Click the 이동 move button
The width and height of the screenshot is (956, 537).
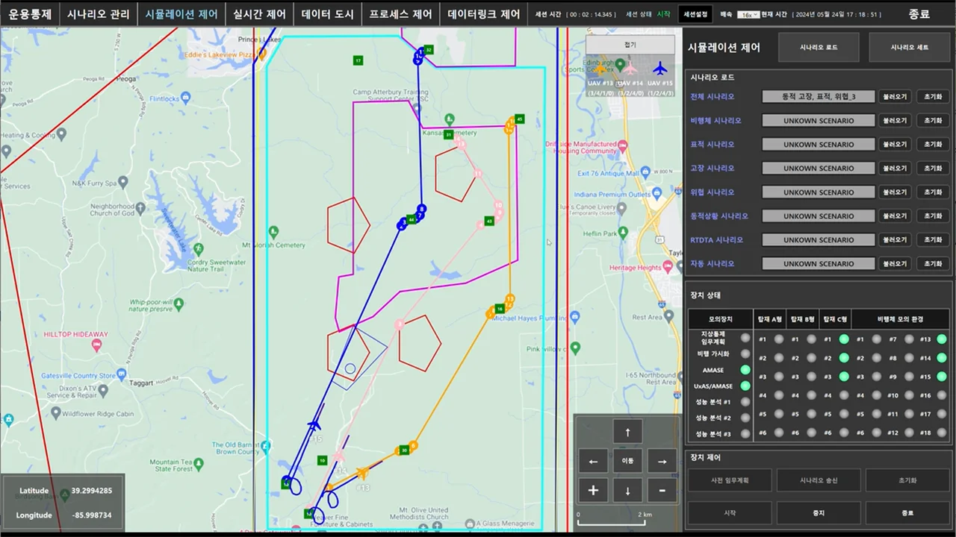tap(627, 461)
